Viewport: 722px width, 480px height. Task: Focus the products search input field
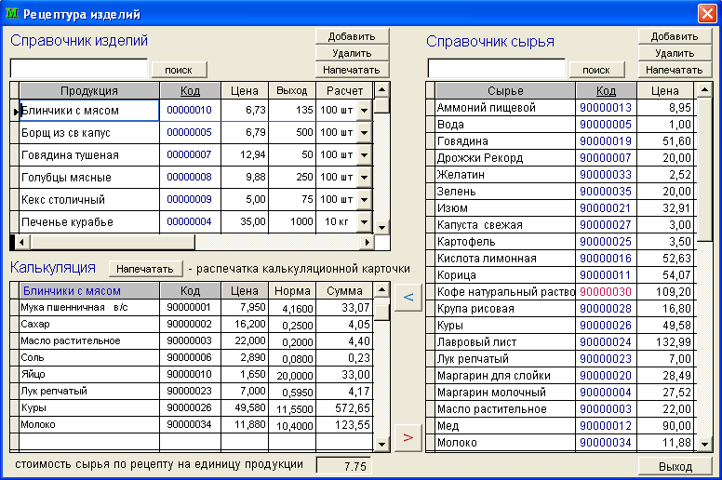pos(79,69)
